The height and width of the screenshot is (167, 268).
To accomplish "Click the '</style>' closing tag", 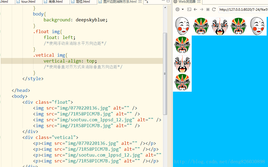I will [33, 79].
